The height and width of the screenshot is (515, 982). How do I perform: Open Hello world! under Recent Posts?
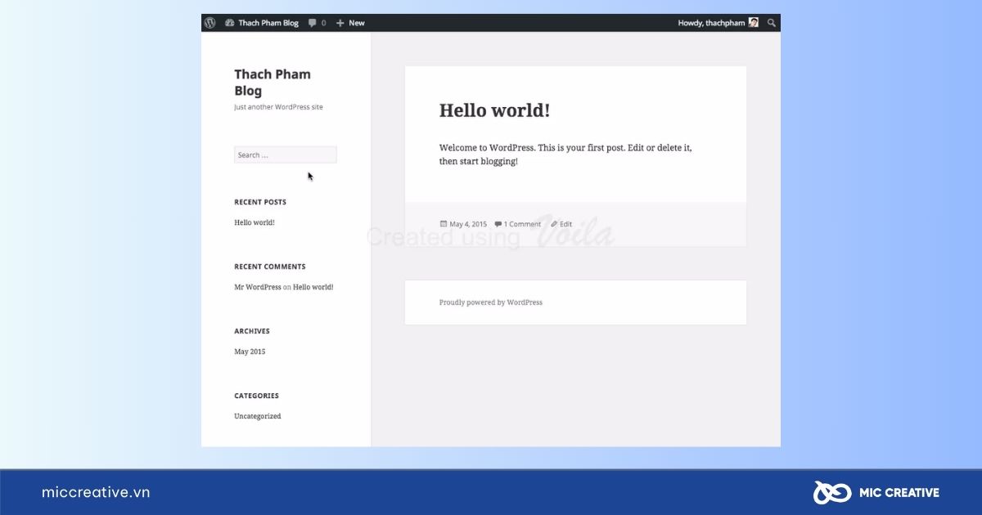point(255,222)
